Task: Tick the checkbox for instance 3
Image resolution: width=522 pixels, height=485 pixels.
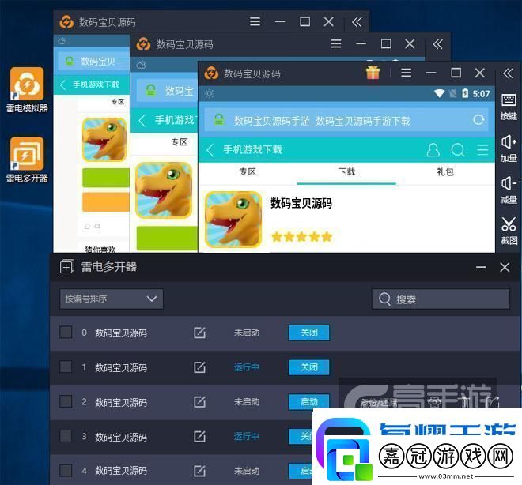Action: [66, 436]
